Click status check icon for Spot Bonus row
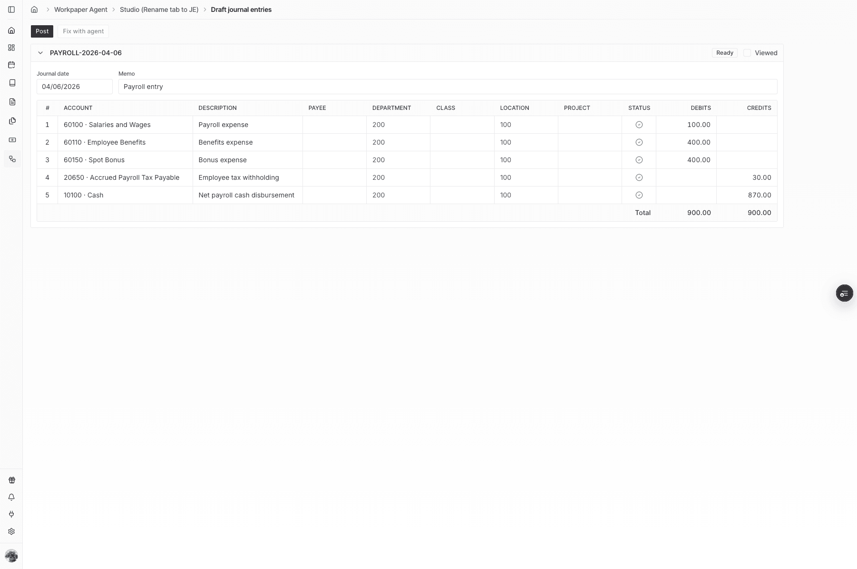Image resolution: width=857 pixels, height=569 pixels. [x=639, y=160]
